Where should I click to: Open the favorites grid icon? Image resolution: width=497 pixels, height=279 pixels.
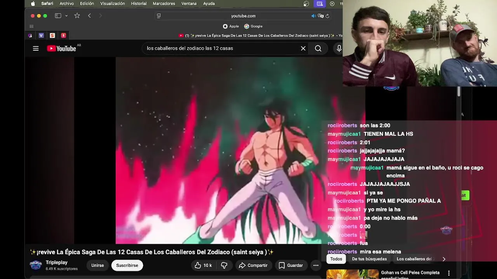pyautogui.click(x=31, y=26)
